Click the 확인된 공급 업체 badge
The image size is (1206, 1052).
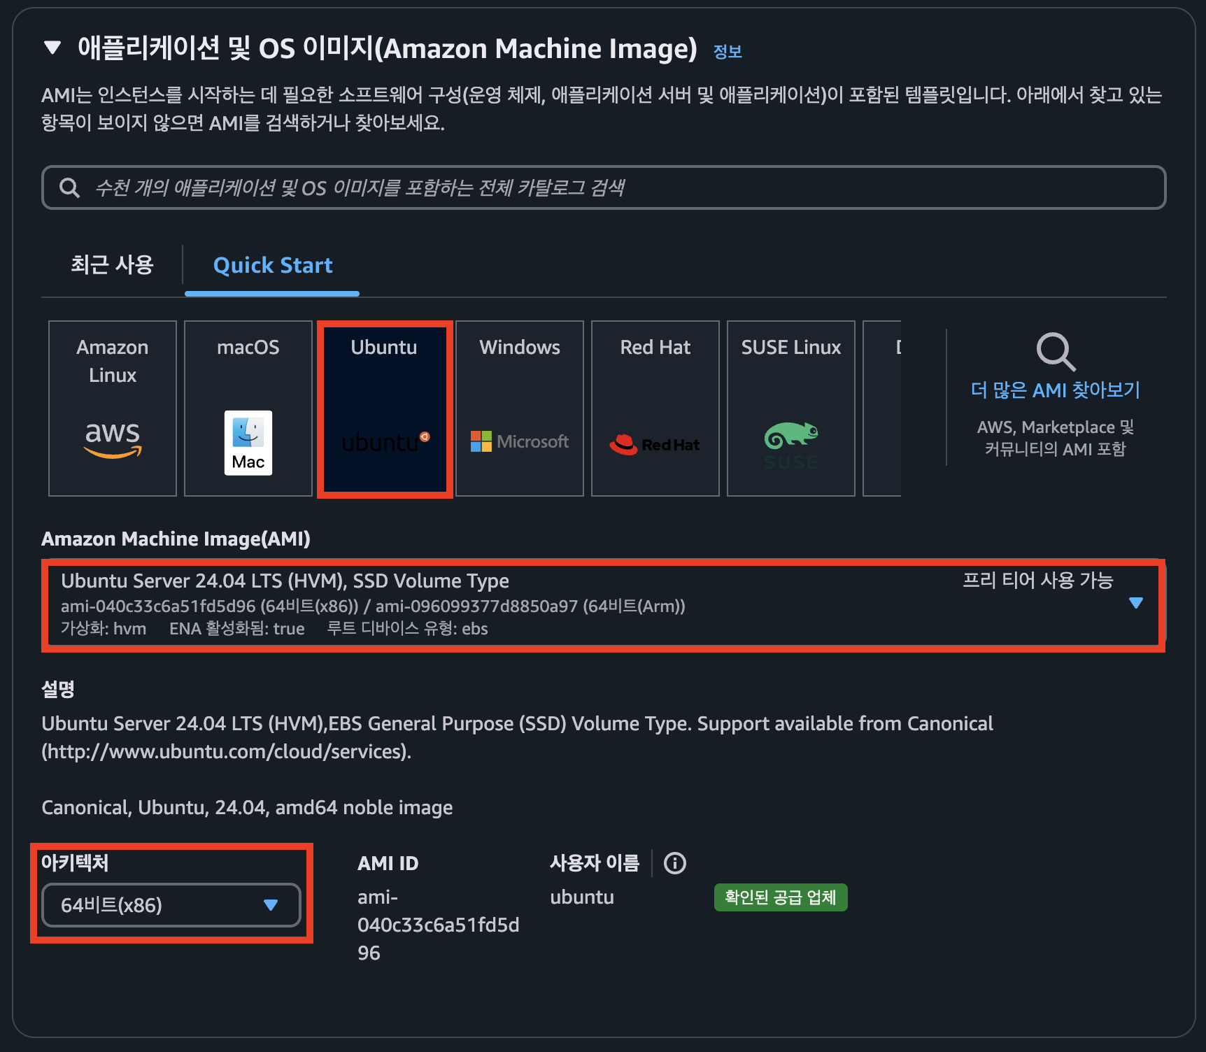781,897
